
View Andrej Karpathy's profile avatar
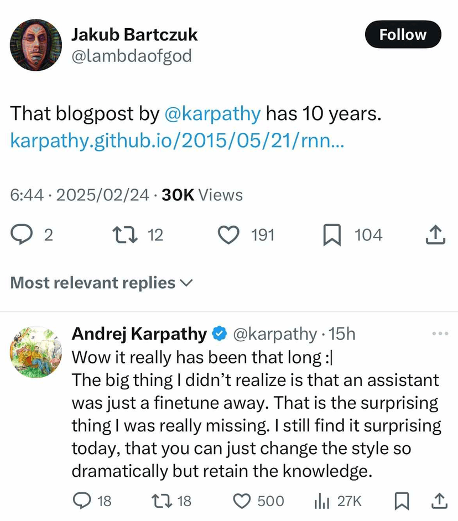pos(35,352)
